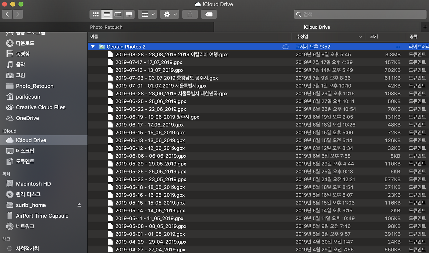Click the back navigation button
Viewport: 429px width, 253px height.
point(7,14)
